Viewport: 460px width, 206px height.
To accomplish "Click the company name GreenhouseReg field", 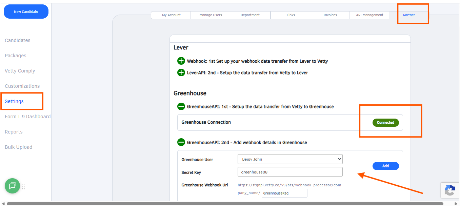I will (284, 193).
